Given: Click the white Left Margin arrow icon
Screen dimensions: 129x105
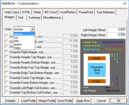Looking at the screenshot, I should click(86, 87).
